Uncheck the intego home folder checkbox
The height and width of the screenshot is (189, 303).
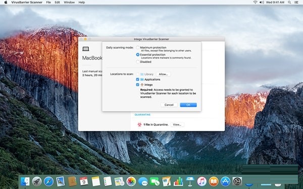pyautogui.click(x=137, y=85)
